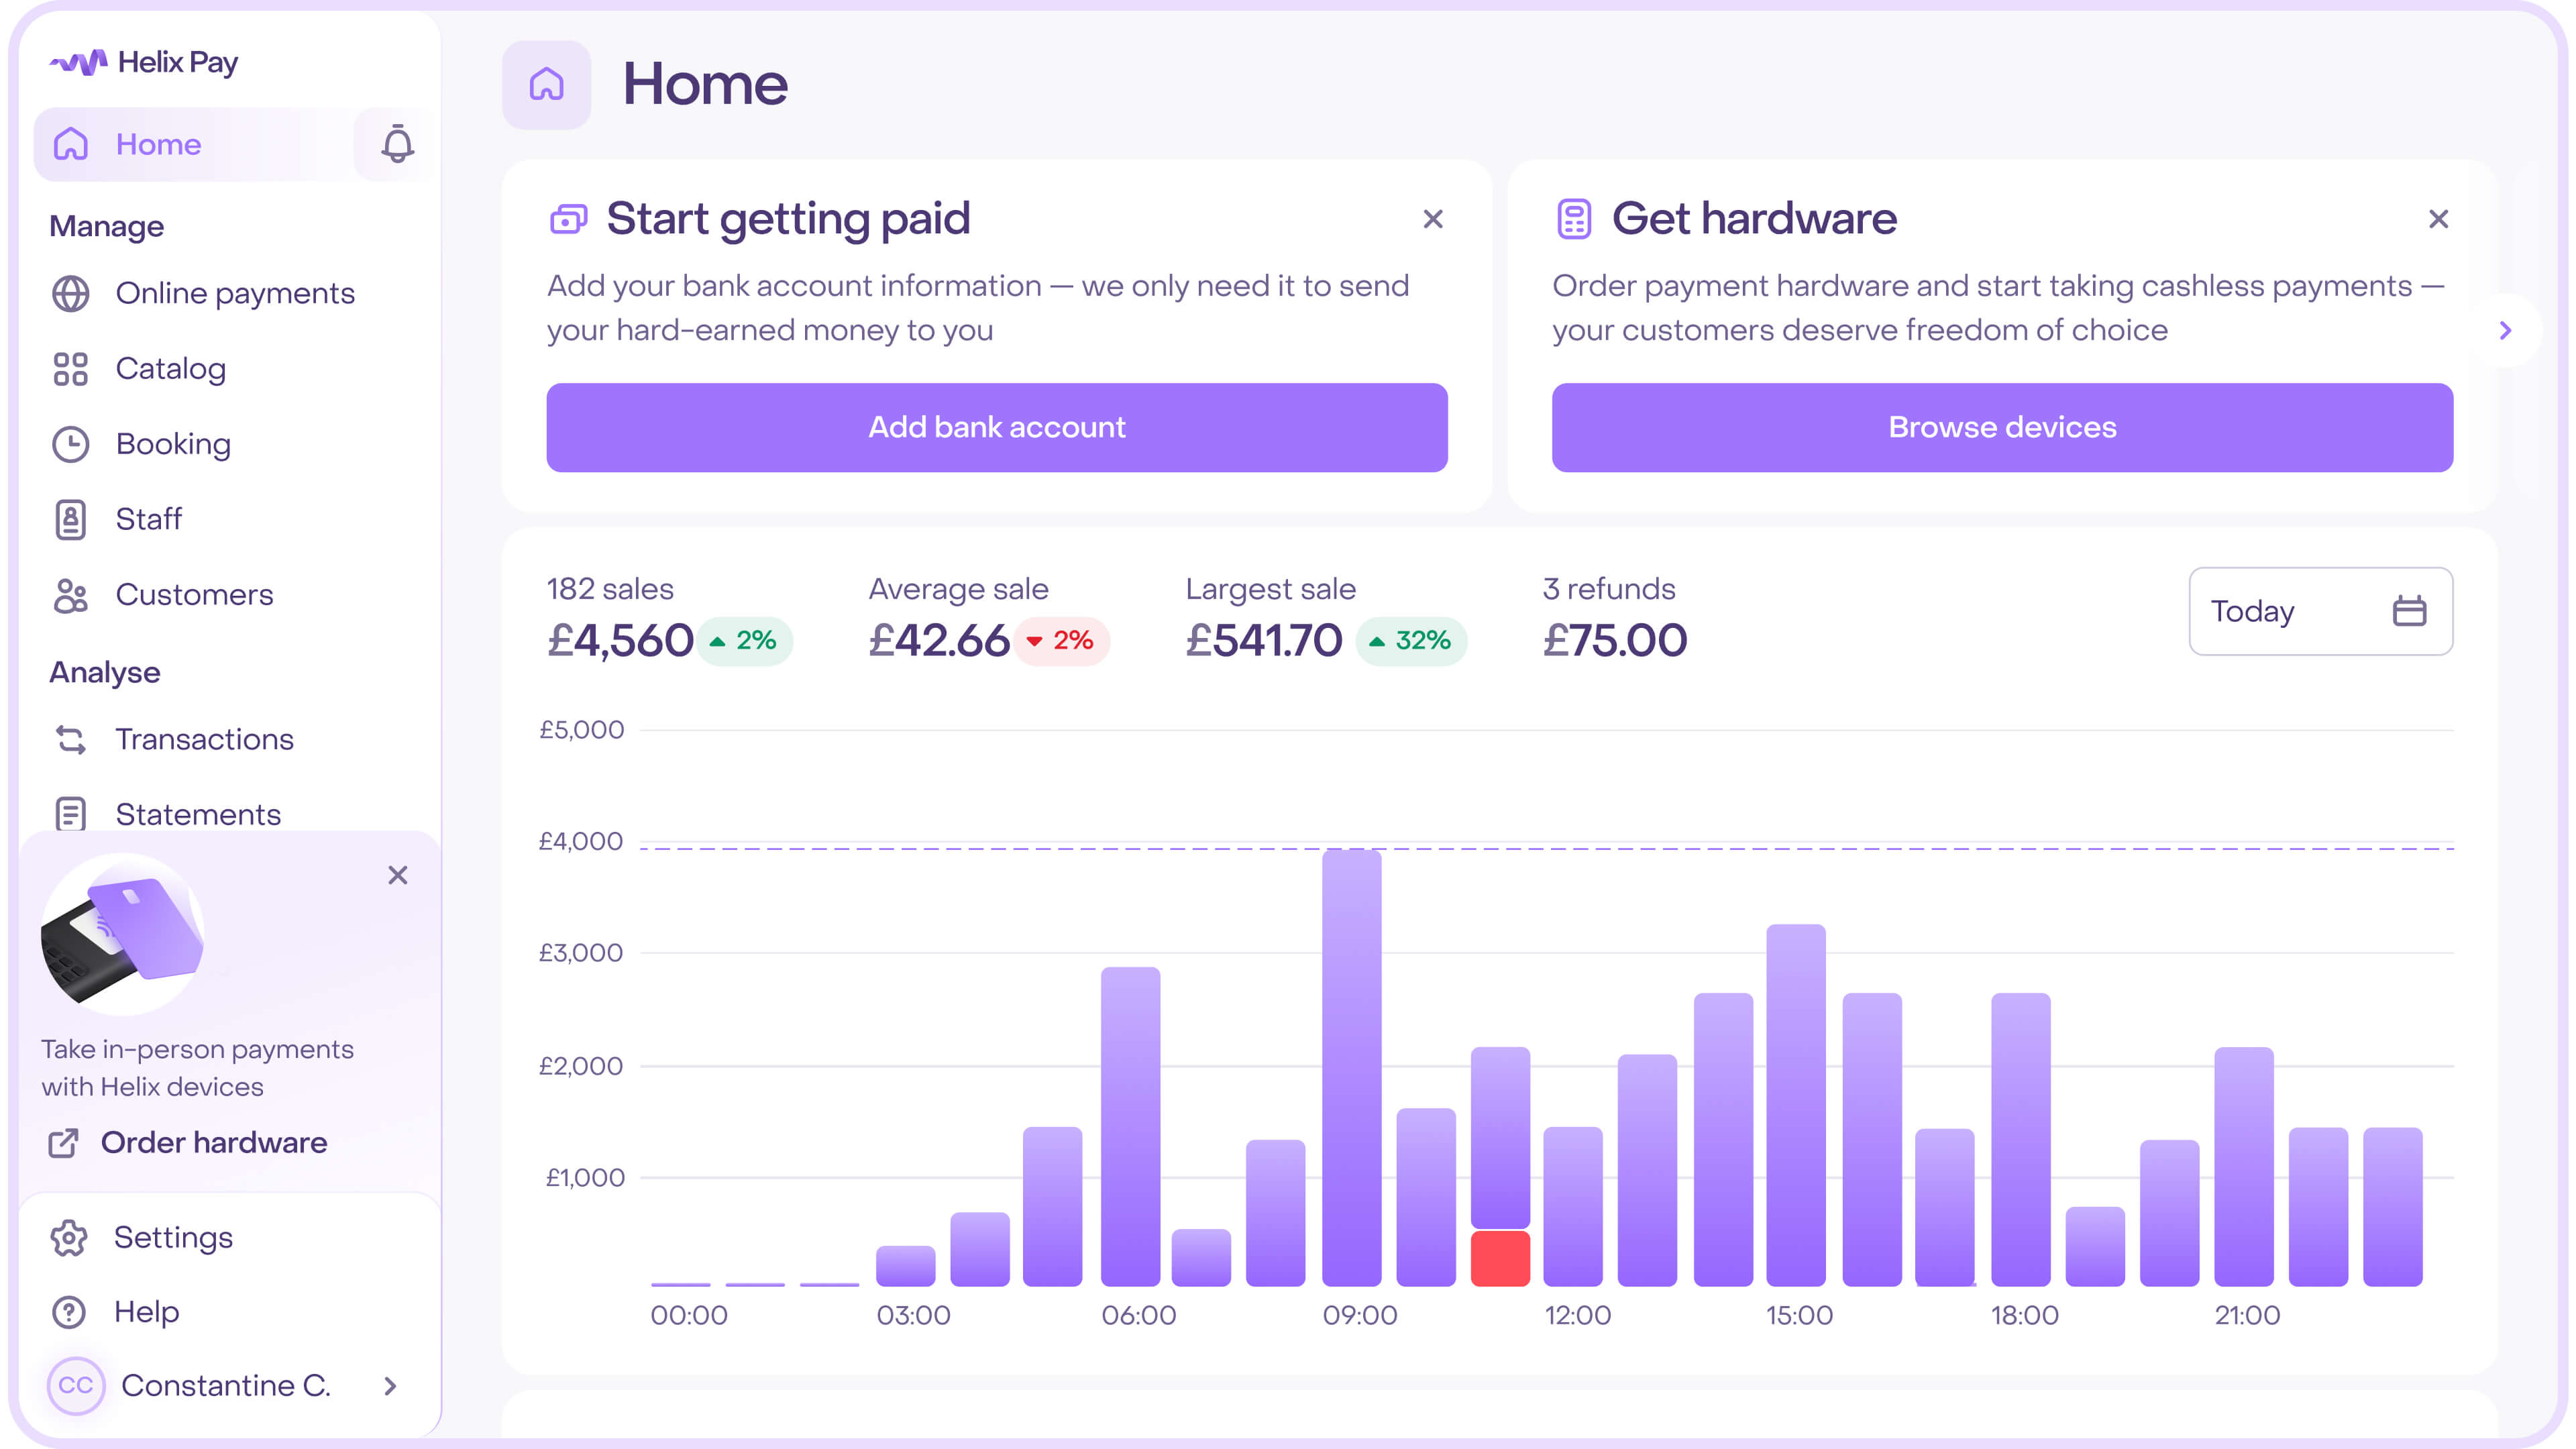Click the Customers people icon

[x=70, y=595]
